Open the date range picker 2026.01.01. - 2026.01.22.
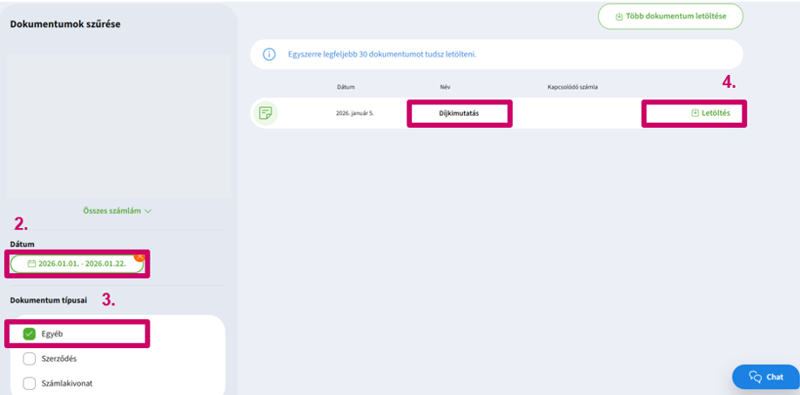Viewport: 800px width, 395px height. pyautogui.click(x=77, y=264)
